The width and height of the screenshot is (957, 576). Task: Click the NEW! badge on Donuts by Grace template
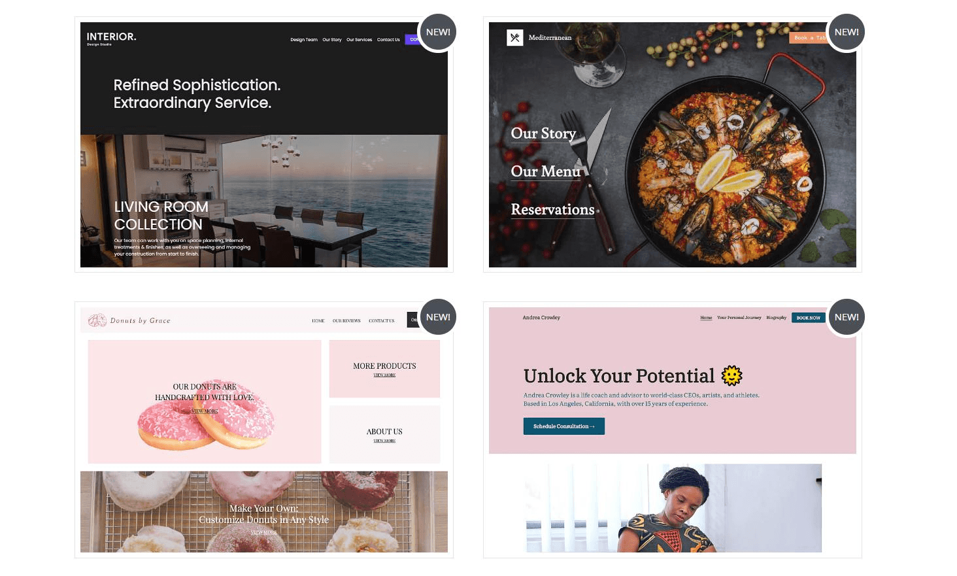pyautogui.click(x=438, y=317)
